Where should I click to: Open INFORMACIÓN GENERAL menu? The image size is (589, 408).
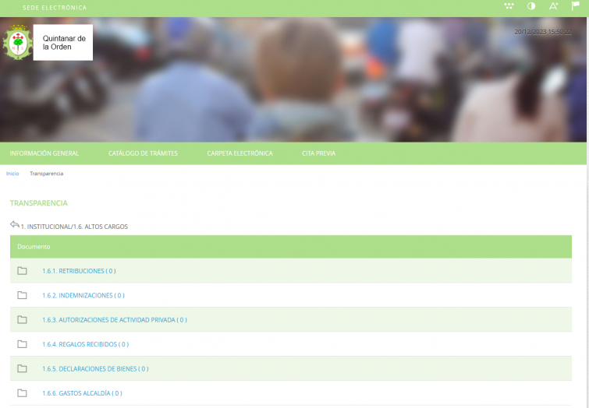(x=44, y=153)
